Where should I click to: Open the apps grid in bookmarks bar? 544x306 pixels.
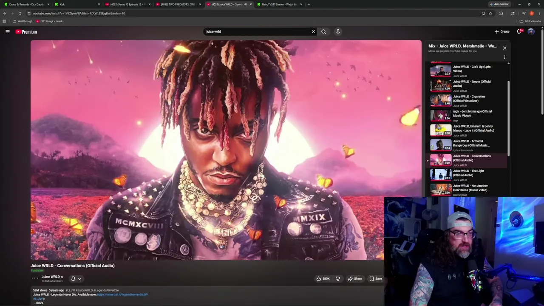[x=4, y=21]
